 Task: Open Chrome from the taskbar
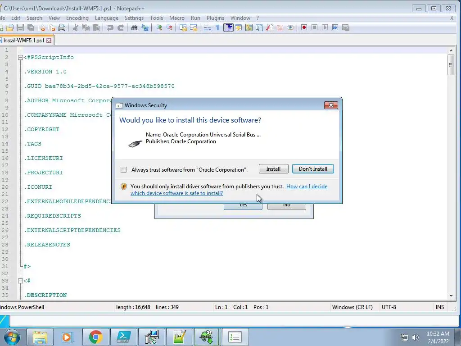point(95,337)
